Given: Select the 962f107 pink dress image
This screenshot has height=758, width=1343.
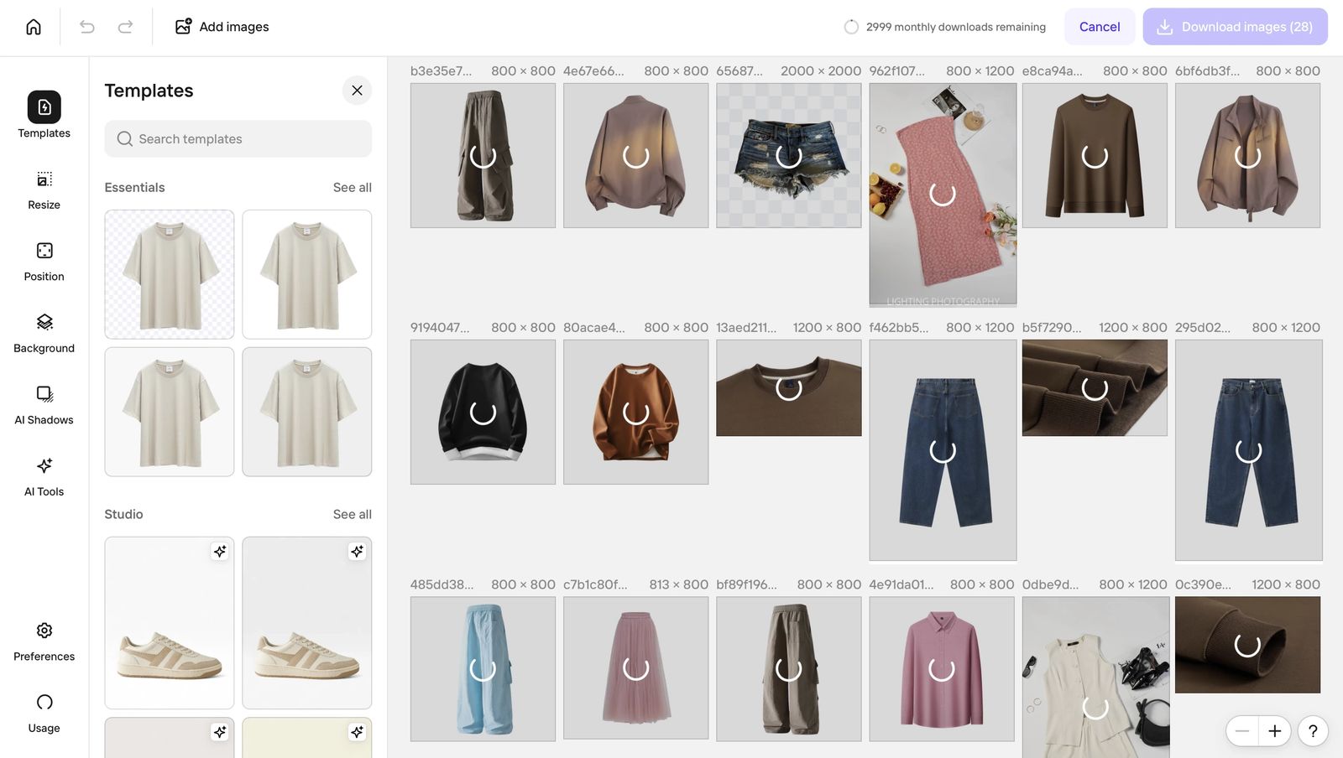Looking at the screenshot, I should click(x=943, y=195).
